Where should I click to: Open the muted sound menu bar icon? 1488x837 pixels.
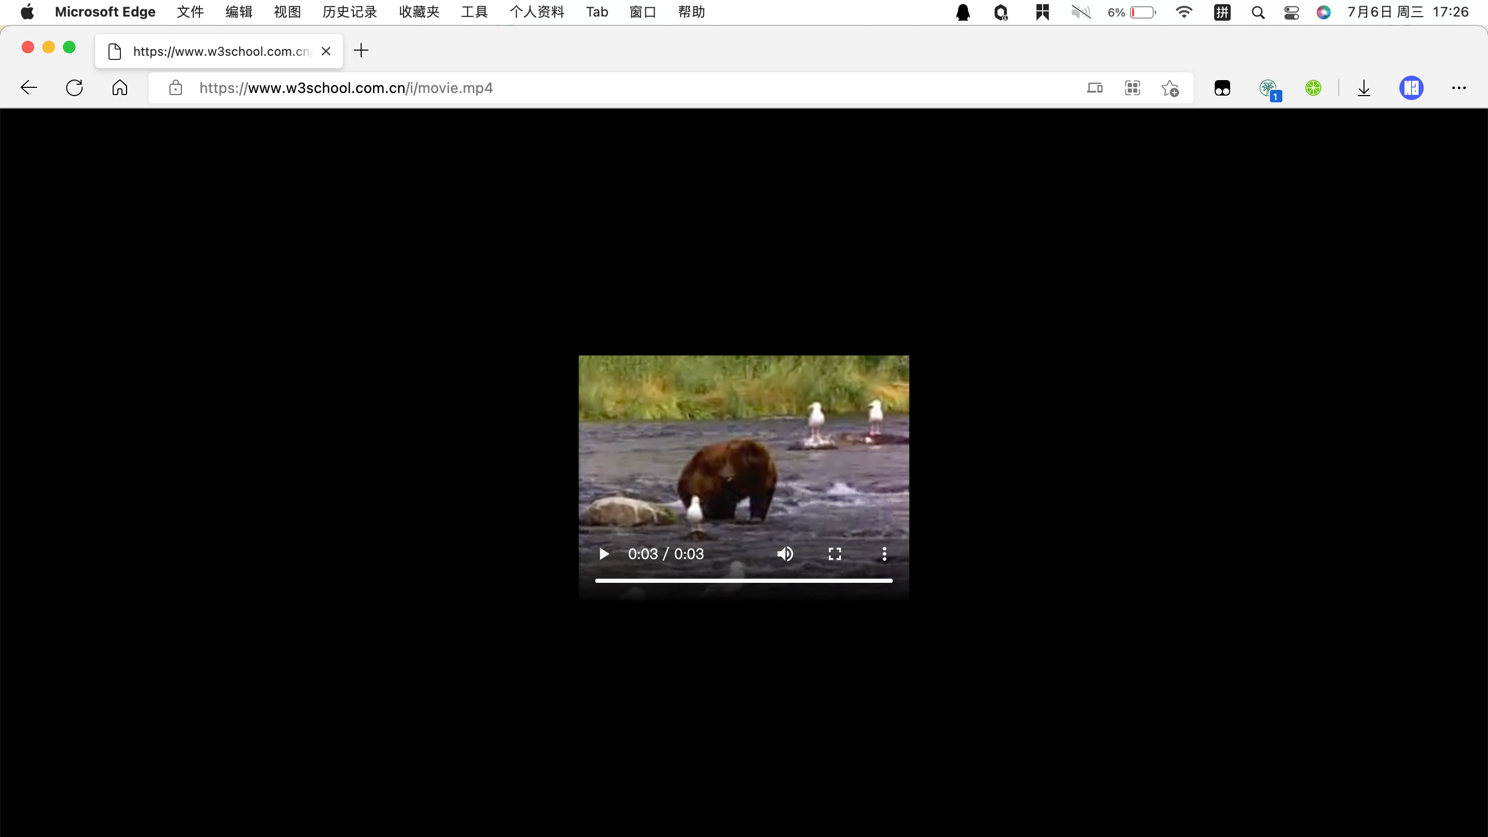pos(1081,12)
